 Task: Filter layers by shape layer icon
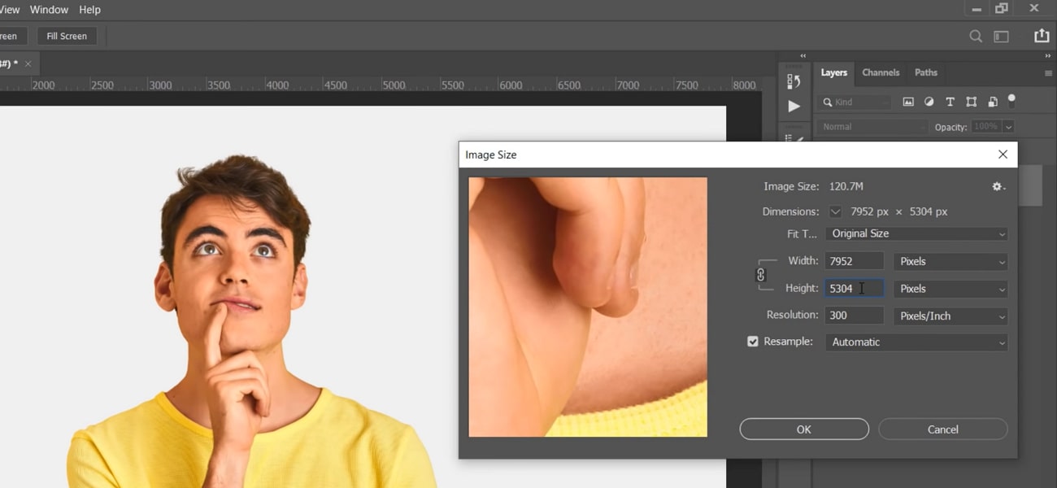tap(971, 102)
